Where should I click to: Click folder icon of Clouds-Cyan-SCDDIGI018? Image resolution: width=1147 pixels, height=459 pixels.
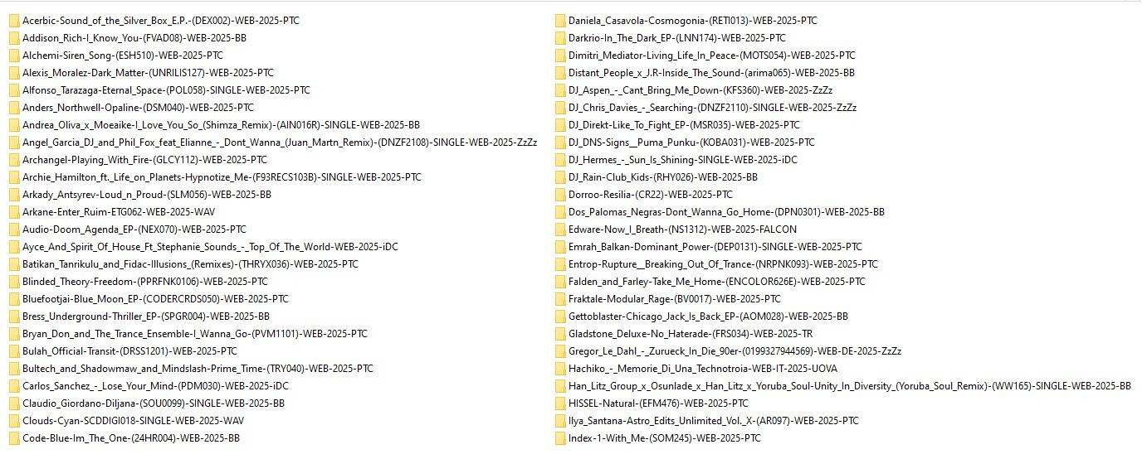click(x=14, y=421)
